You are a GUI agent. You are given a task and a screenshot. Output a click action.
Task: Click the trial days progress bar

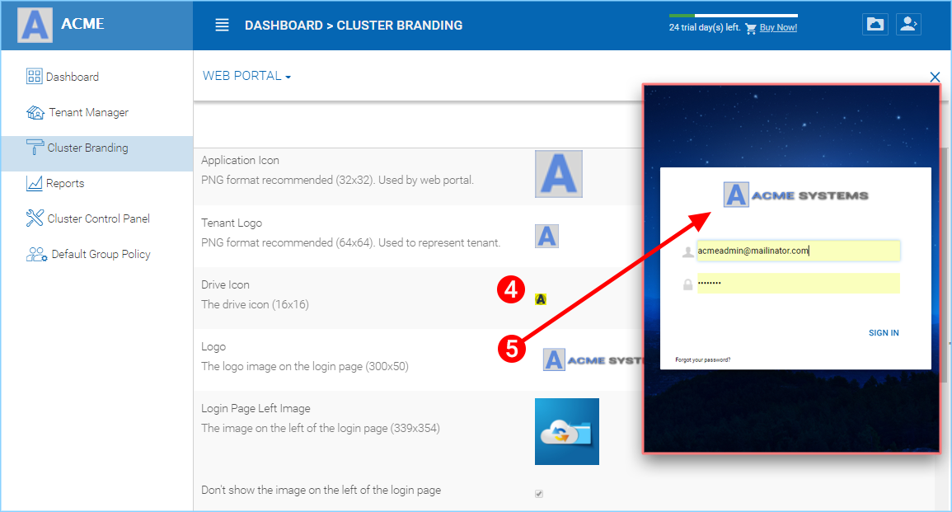point(733,15)
